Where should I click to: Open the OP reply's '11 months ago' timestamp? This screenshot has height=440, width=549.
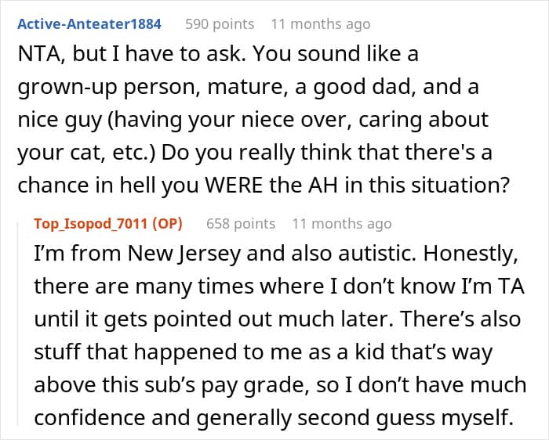click(342, 224)
